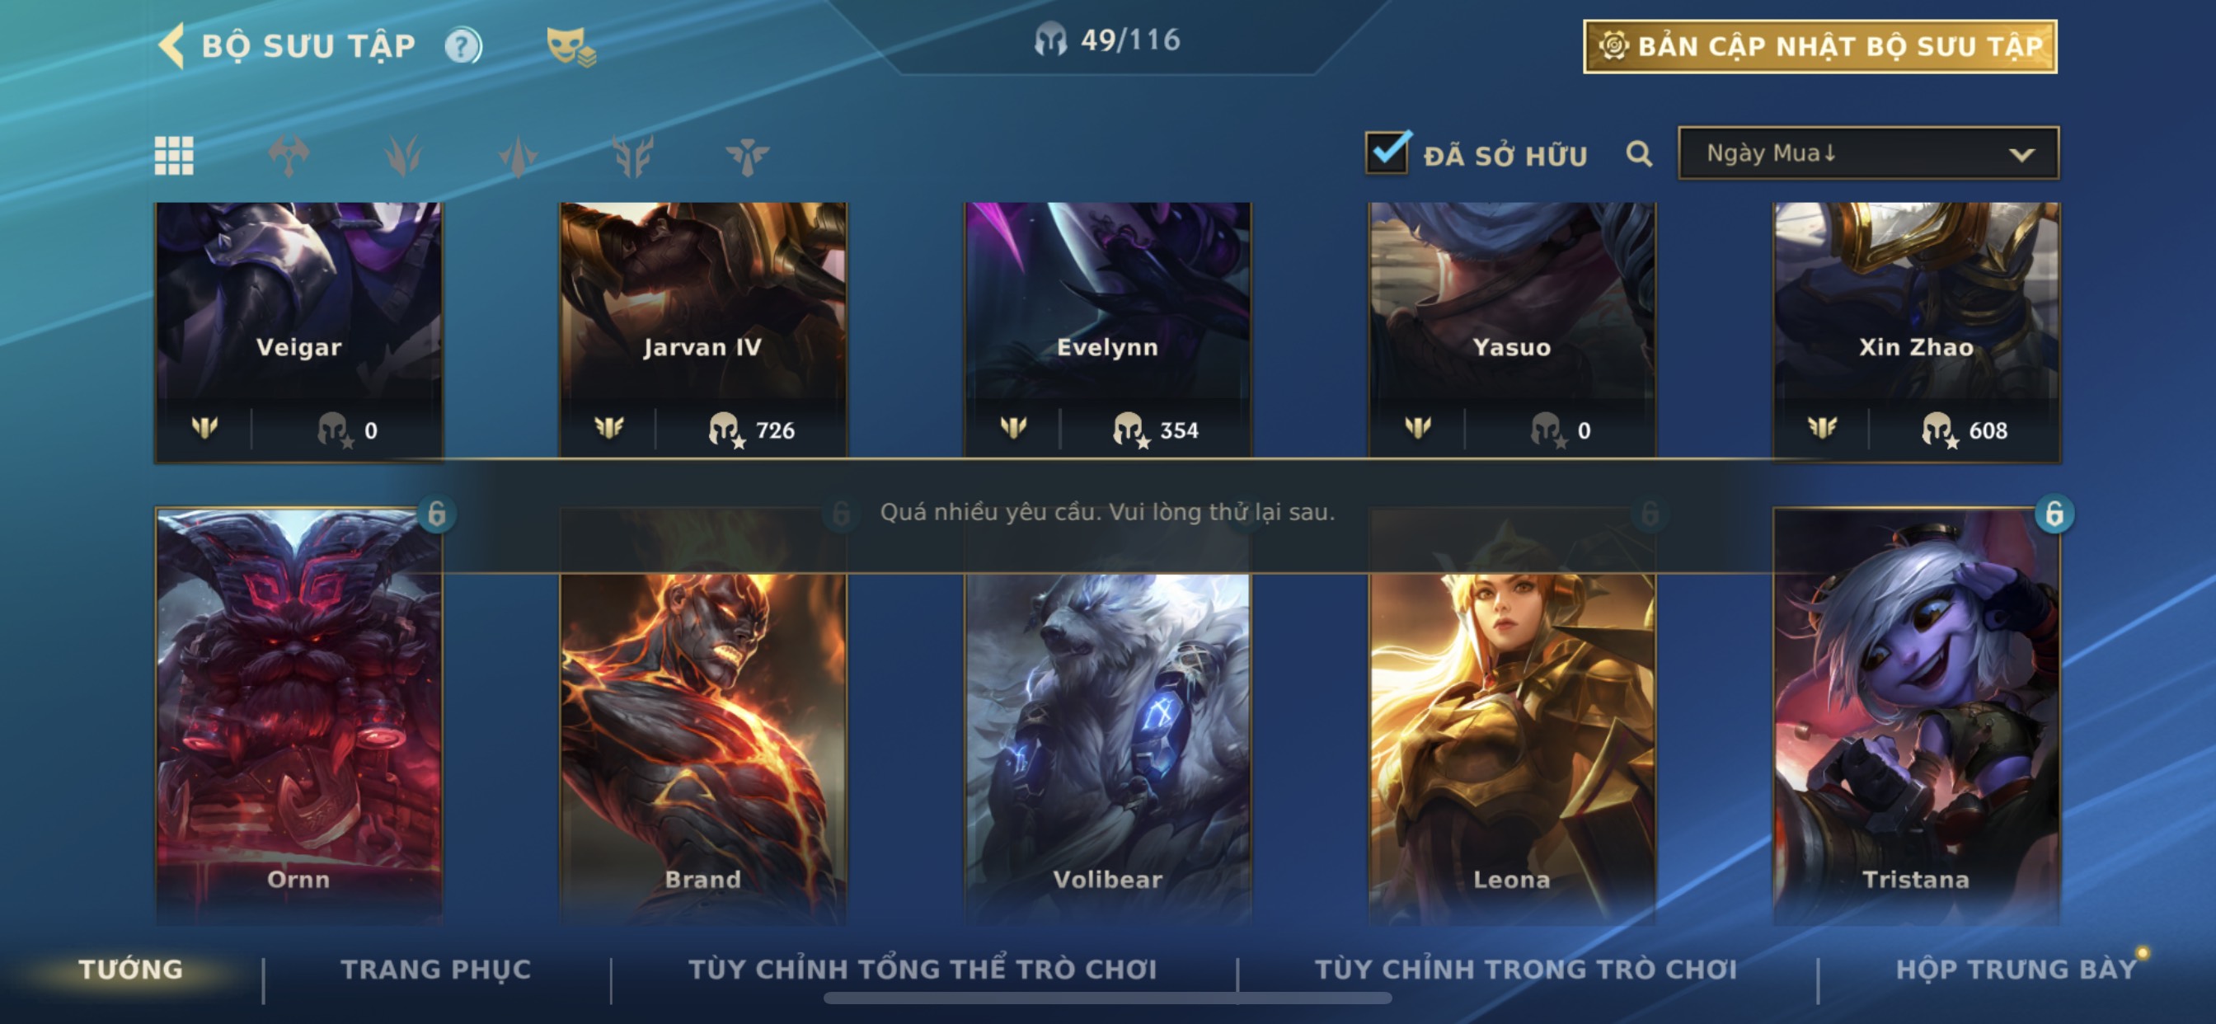Select the all-roles grid filter icon
This screenshot has width=2216, height=1024.
174,156
